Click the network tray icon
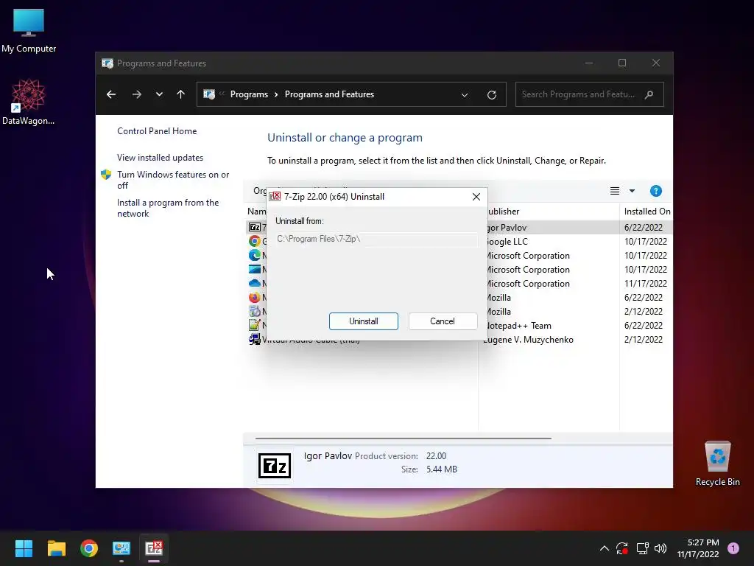 pos(642,548)
